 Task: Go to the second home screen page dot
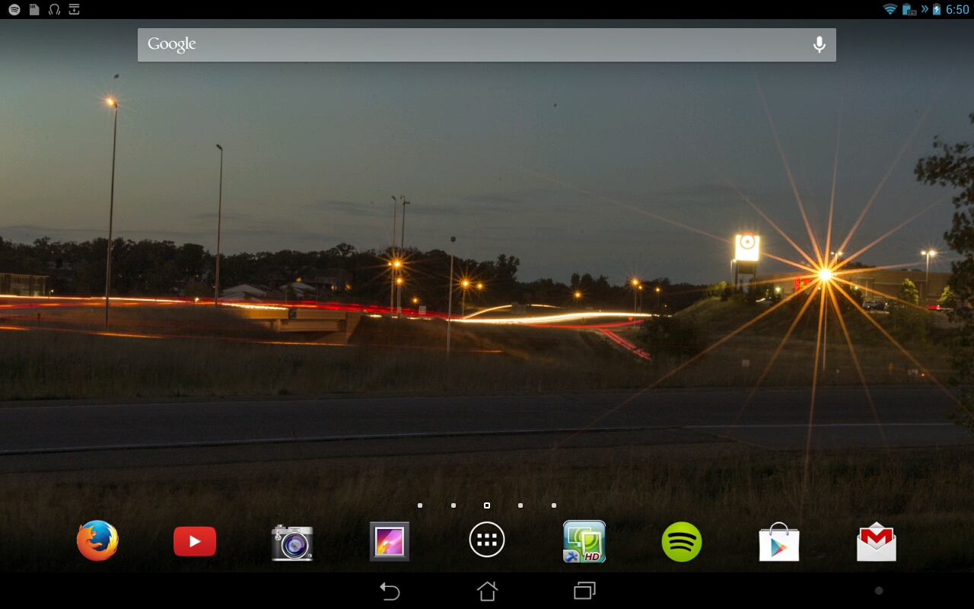tap(454, 505)
